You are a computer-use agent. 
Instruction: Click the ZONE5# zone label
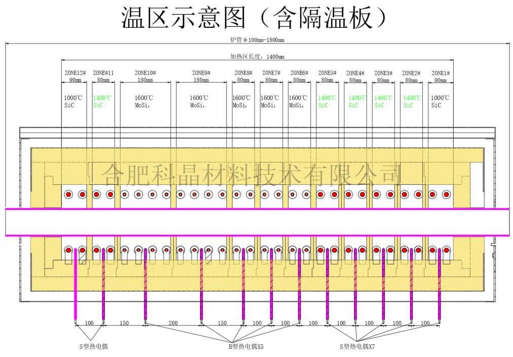tap(327, 73)
